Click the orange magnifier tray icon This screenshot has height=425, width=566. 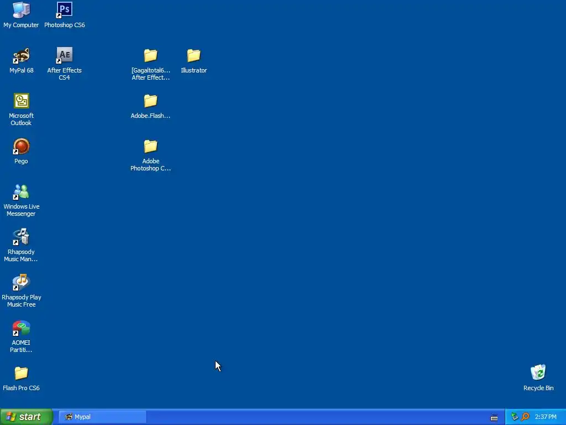(525, 417)
